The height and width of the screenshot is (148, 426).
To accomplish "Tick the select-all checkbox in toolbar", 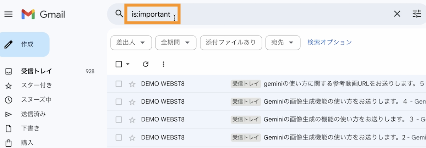I will coord(119,64).
